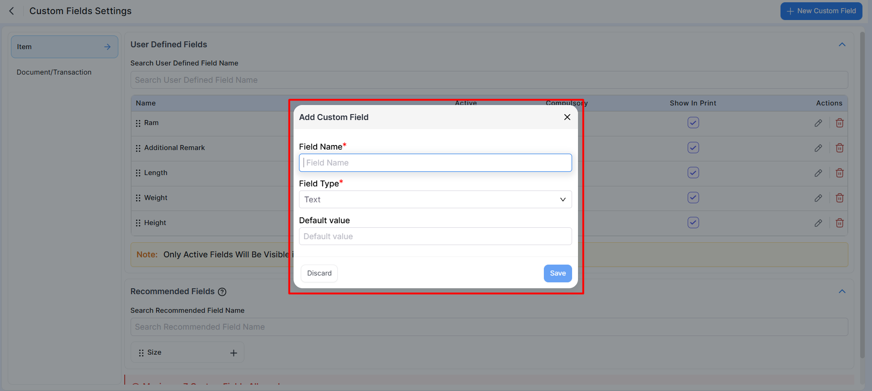Click the help icon next to Recommended Fields

(222, 292)
